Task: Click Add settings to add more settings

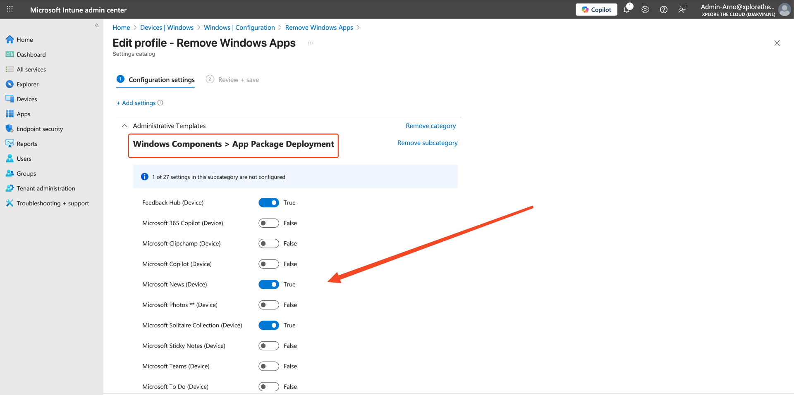Action: click(136, 103)
